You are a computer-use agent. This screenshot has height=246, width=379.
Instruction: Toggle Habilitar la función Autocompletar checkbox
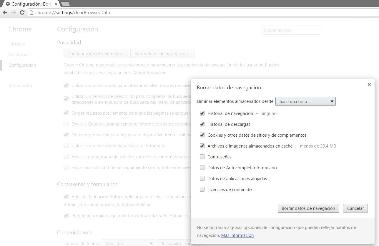pos(66,196)
